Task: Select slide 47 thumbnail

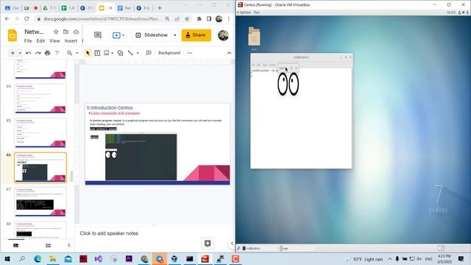Action: (x=40, y=202)
